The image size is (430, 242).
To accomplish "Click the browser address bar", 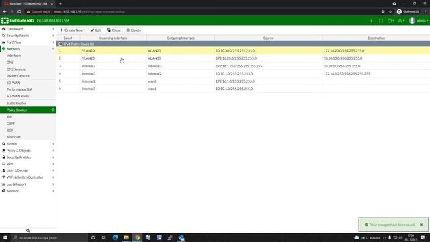I will [203, 12].
